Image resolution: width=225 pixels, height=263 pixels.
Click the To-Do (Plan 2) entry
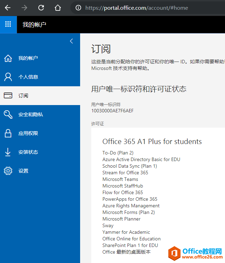(118, 153)
